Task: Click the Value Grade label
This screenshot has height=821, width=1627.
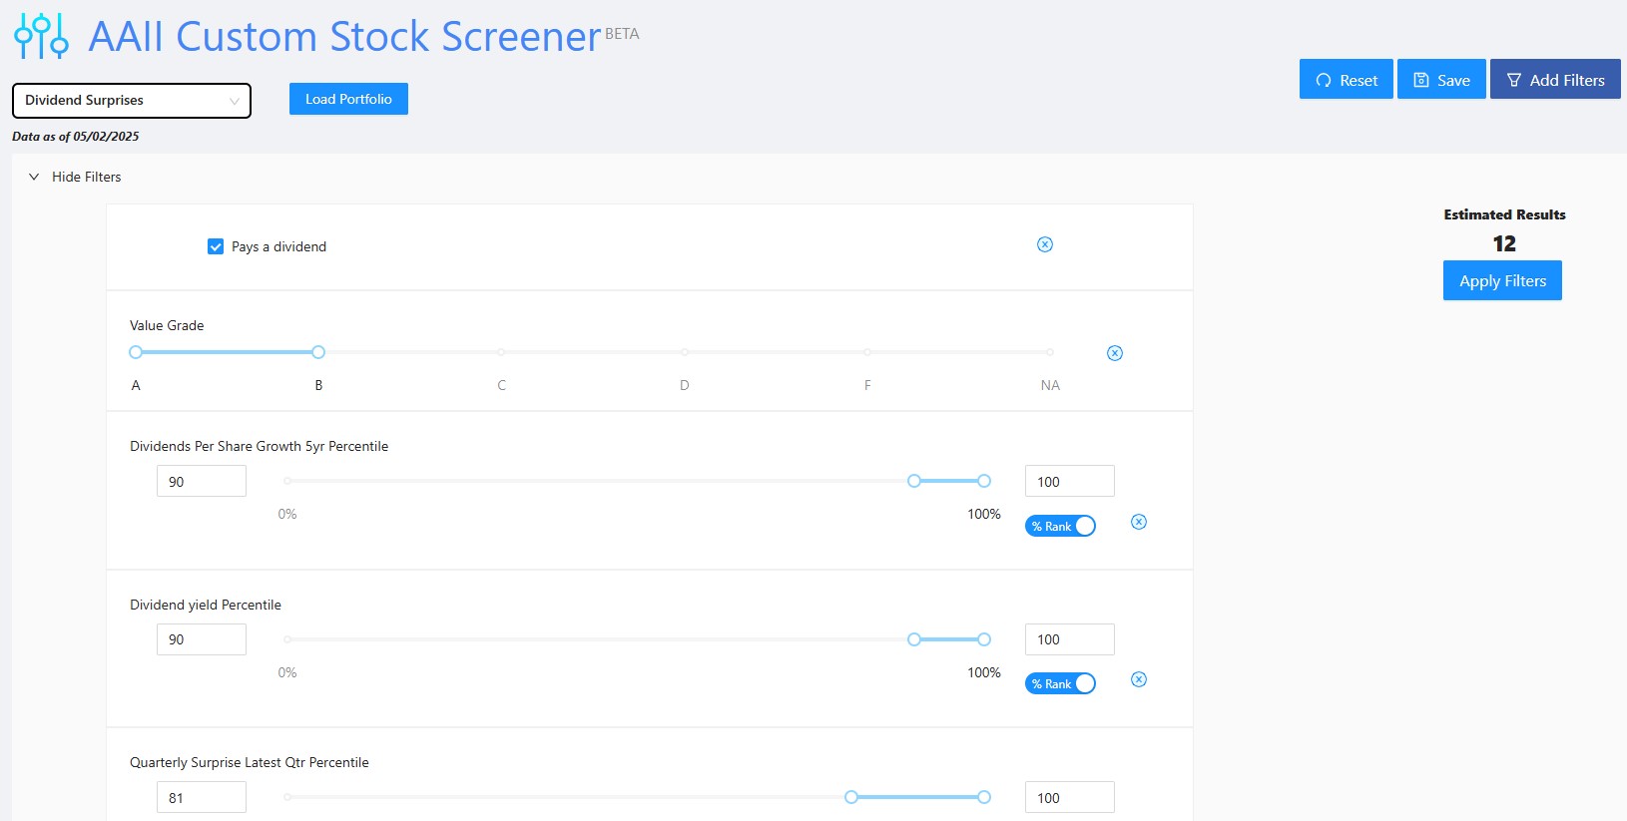Action: click(167, 325)
